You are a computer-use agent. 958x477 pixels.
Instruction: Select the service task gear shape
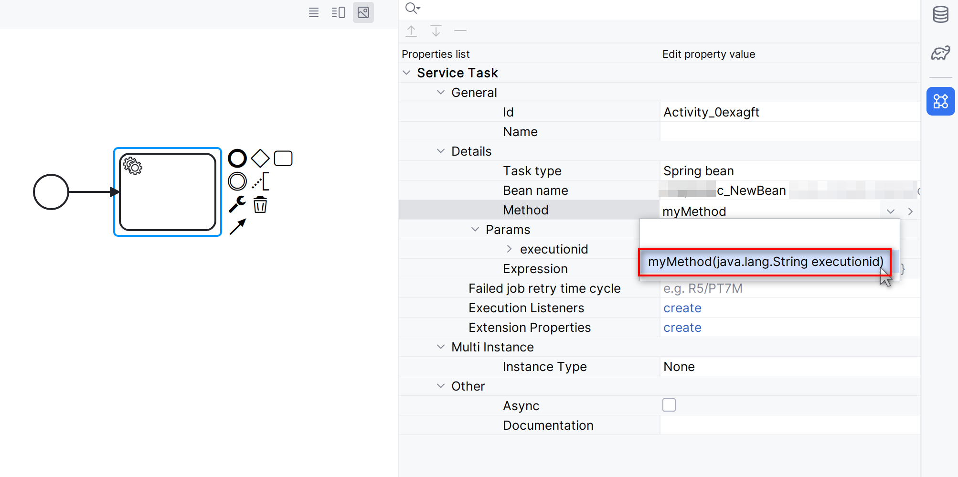tap(168, 192)
